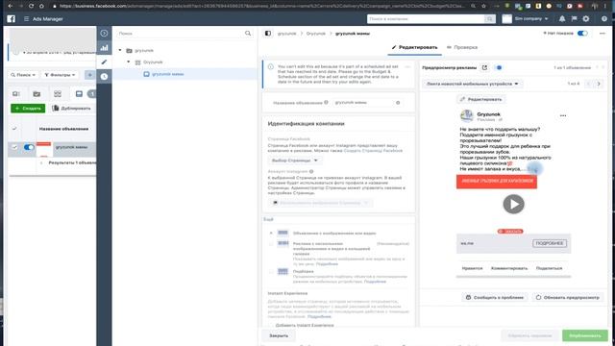Click the ad name input field

click(368, 103)
